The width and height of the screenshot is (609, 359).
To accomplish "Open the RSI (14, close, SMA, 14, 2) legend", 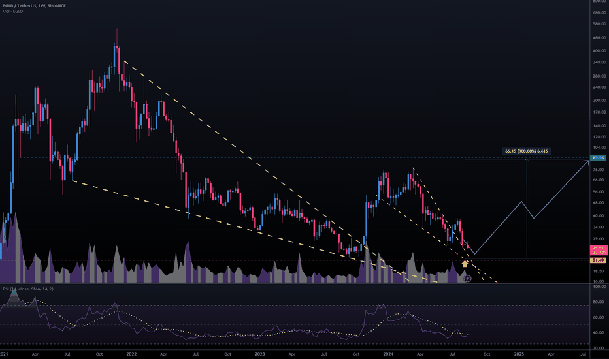I will [x=28, y=289].
